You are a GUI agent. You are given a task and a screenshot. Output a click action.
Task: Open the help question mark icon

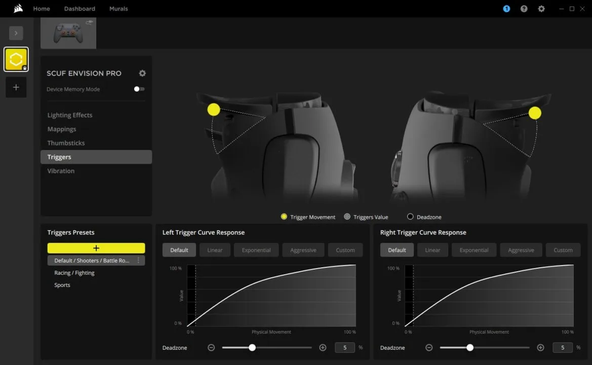[524, 9]
